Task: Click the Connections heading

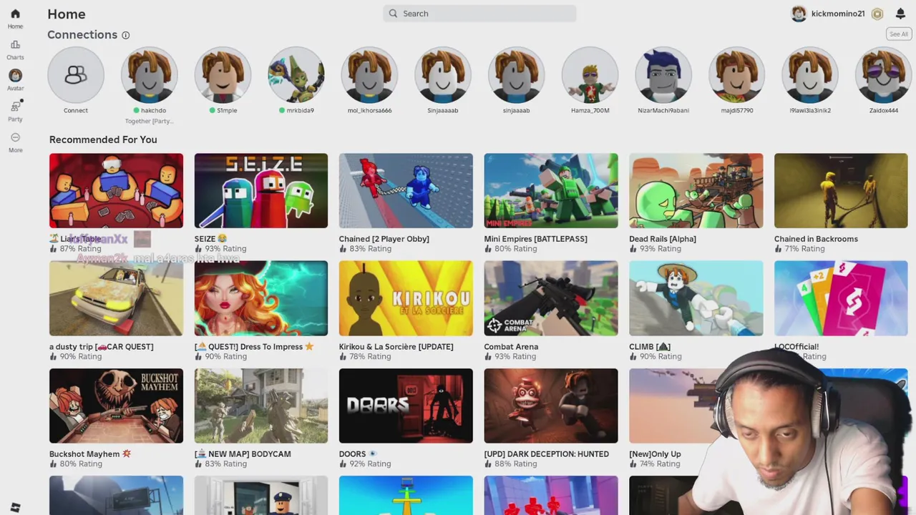Action: tap(82, 34)
